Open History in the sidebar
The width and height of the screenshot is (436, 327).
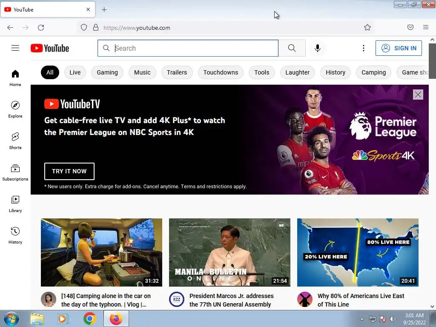coord(15,235)
